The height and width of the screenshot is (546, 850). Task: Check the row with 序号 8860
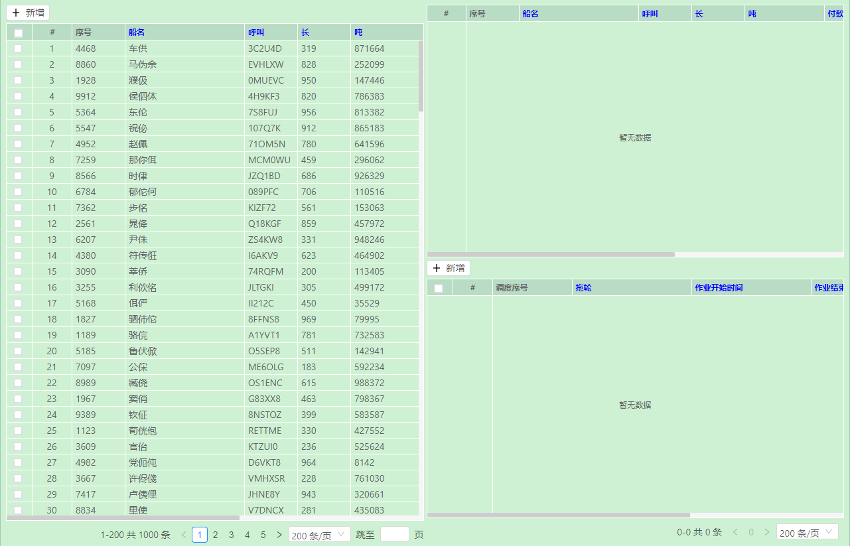point(18,64)
